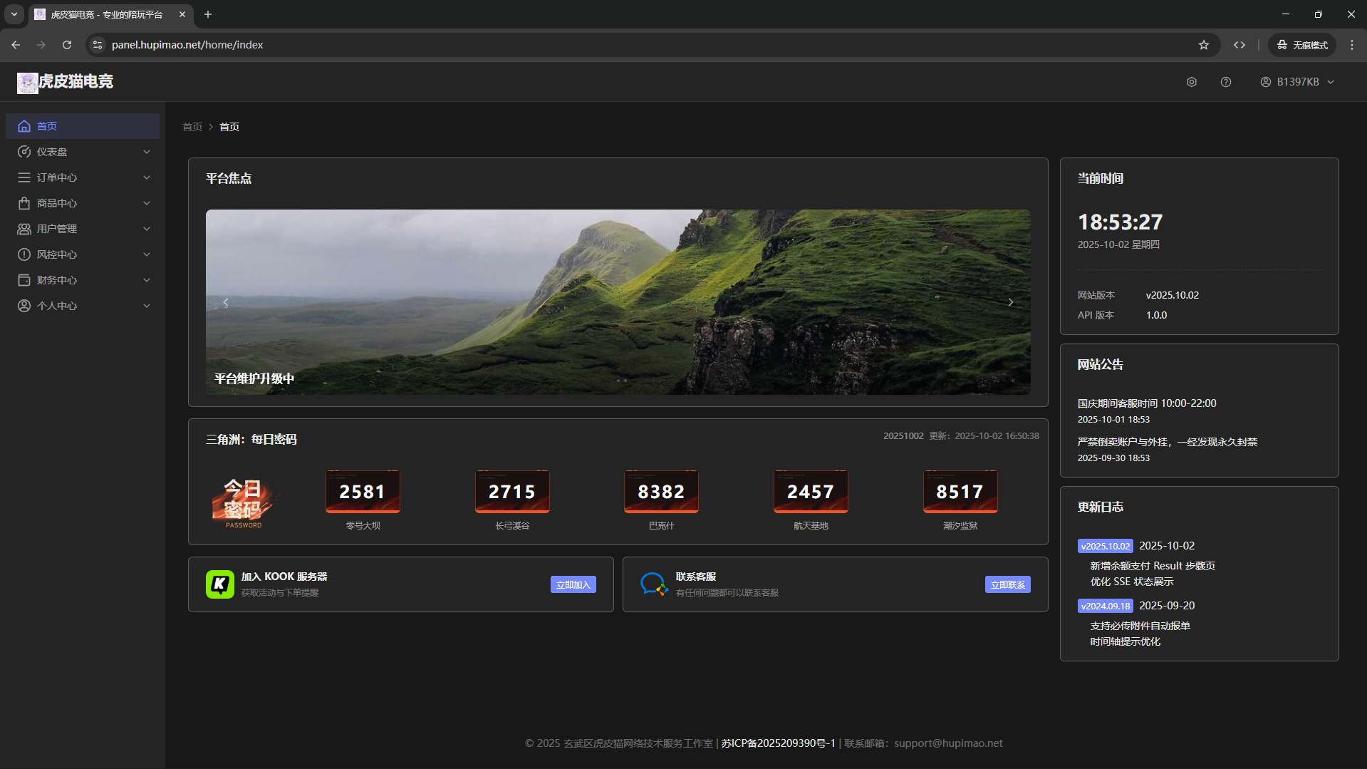1367x769 pixels.
Task: Go to next carousel slide arrow
Action: (x=1010, y=302)
